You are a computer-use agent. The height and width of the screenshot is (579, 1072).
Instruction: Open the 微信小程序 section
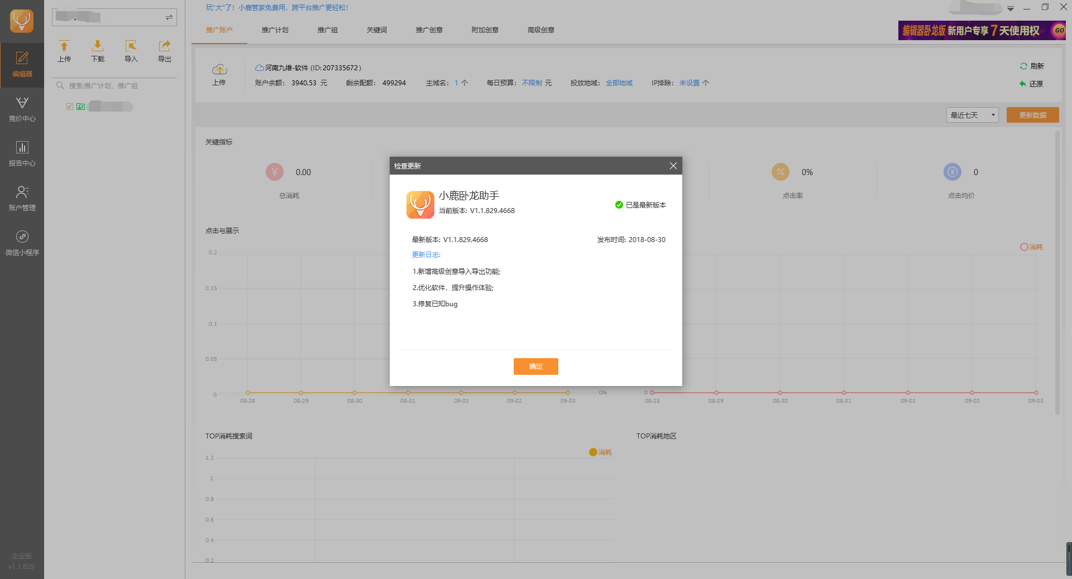(x=22, y=243)
